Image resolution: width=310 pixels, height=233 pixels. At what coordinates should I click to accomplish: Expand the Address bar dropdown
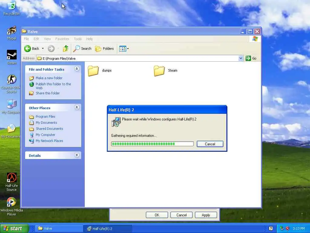(x=241, y=58)
